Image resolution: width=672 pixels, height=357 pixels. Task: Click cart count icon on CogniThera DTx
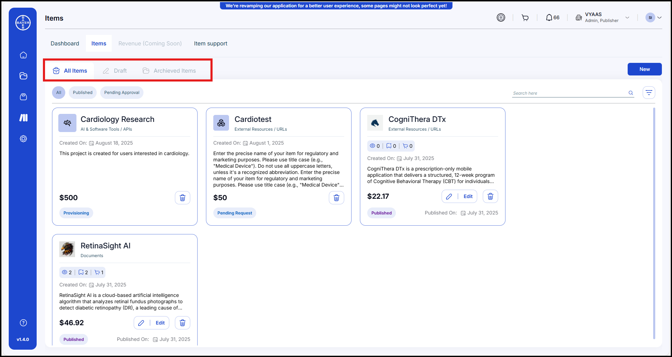pos(405,146)
